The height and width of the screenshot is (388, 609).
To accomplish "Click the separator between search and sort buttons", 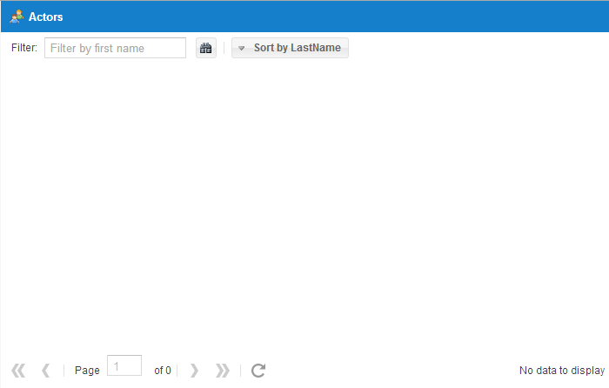I will (x=224, y=48).
